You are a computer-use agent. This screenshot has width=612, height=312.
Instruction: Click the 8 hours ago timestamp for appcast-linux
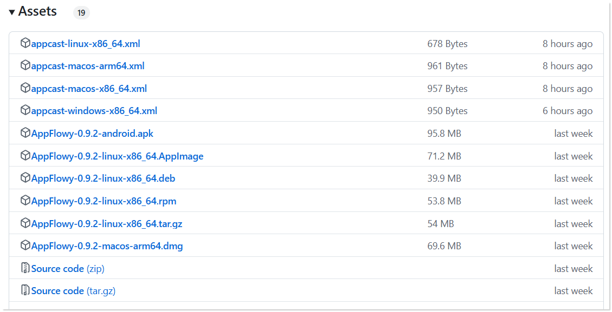click(x=568, y=44)
